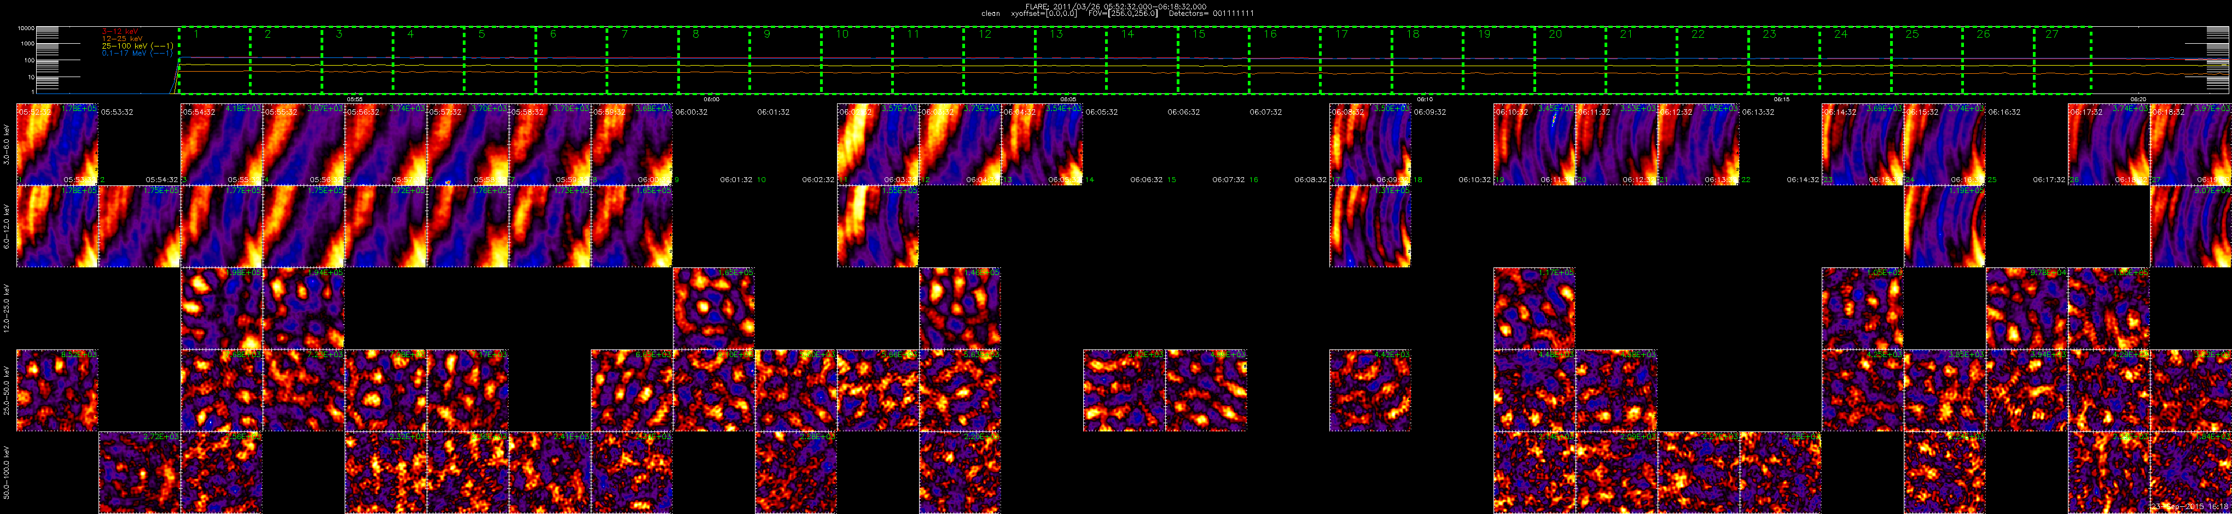The height and width of the screenshot is (514, 2232).
Task: Open the 12.0-25.0 keV image for interval 12
Action: [960, 308]
